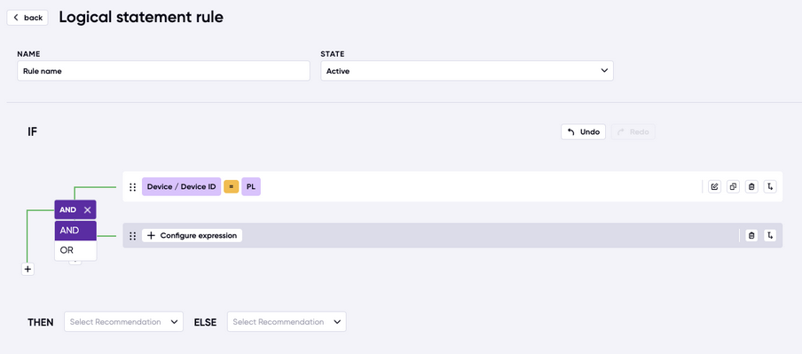Choose AND from the operator menu
This screenshot has height=354, width=802.
[75, 231]
